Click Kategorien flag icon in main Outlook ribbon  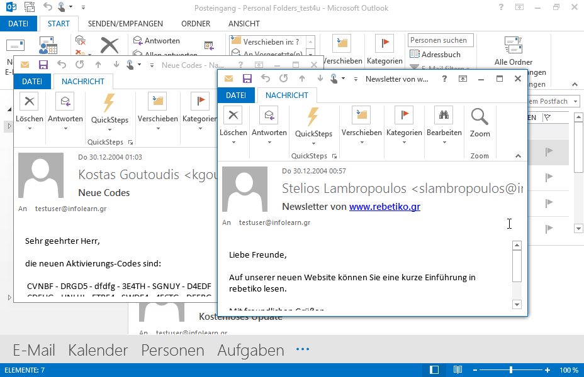click(x=385, y=43)
